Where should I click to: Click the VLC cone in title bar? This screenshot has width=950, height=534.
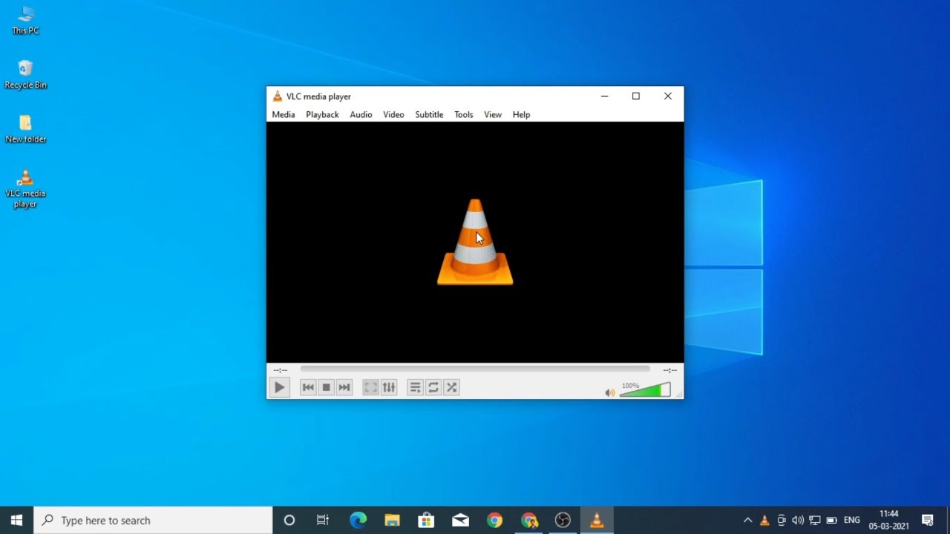tap(278, 96)
